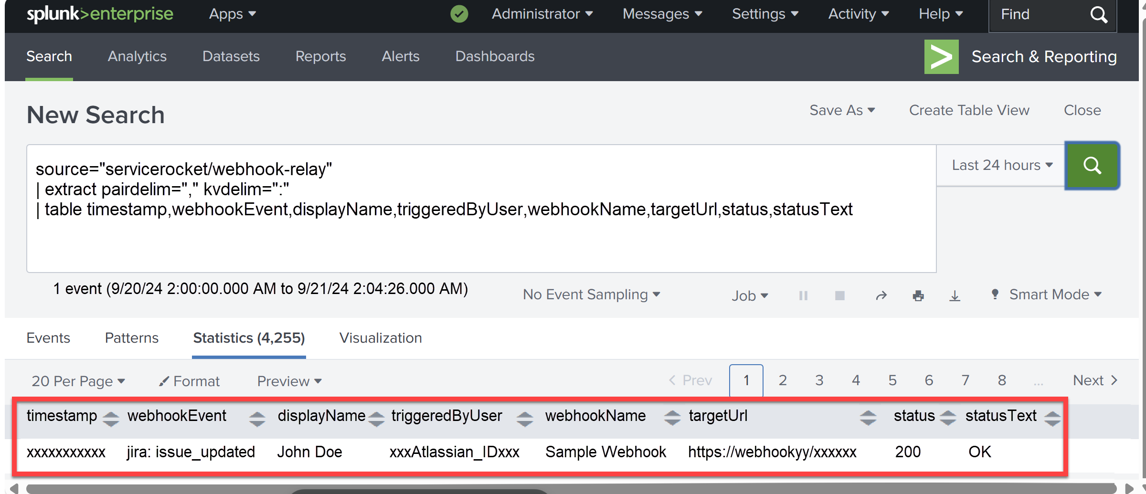Switch to the Patterns tab
Image resolution: width=1146 pixels, height=494 pixels.
pos(132,338)
